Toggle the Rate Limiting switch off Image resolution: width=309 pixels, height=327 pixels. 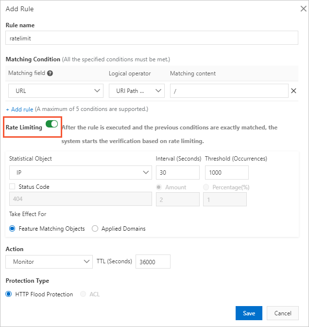pos(51,125)
